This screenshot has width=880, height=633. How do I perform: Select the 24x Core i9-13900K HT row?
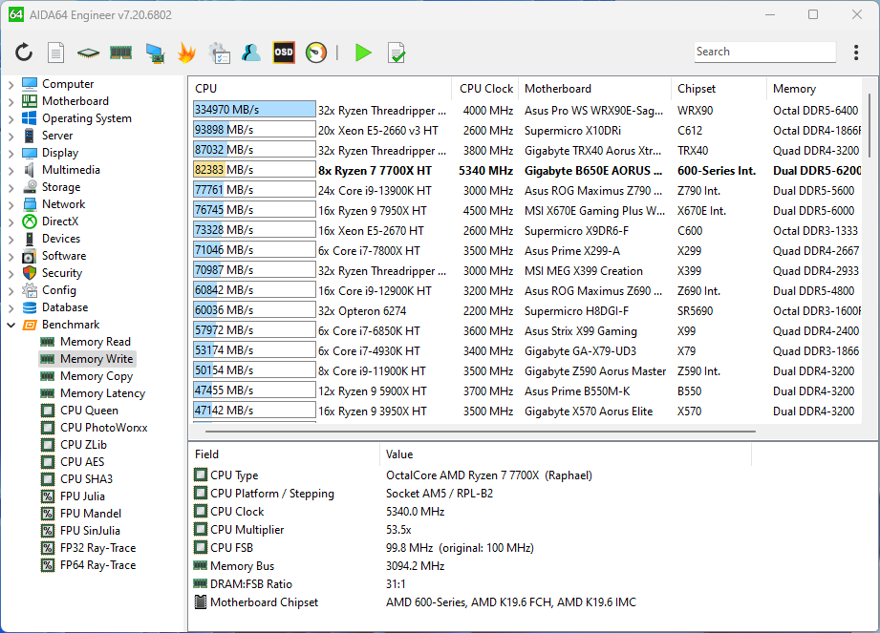point(526,191)
